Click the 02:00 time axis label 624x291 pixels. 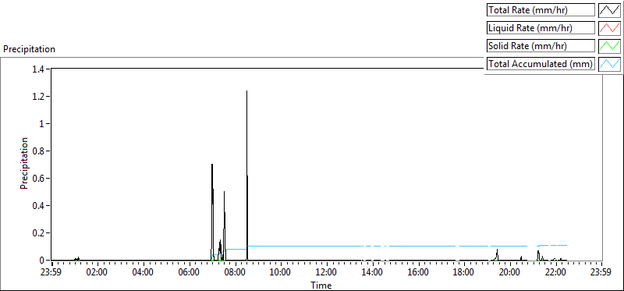[x=97, y=273]
